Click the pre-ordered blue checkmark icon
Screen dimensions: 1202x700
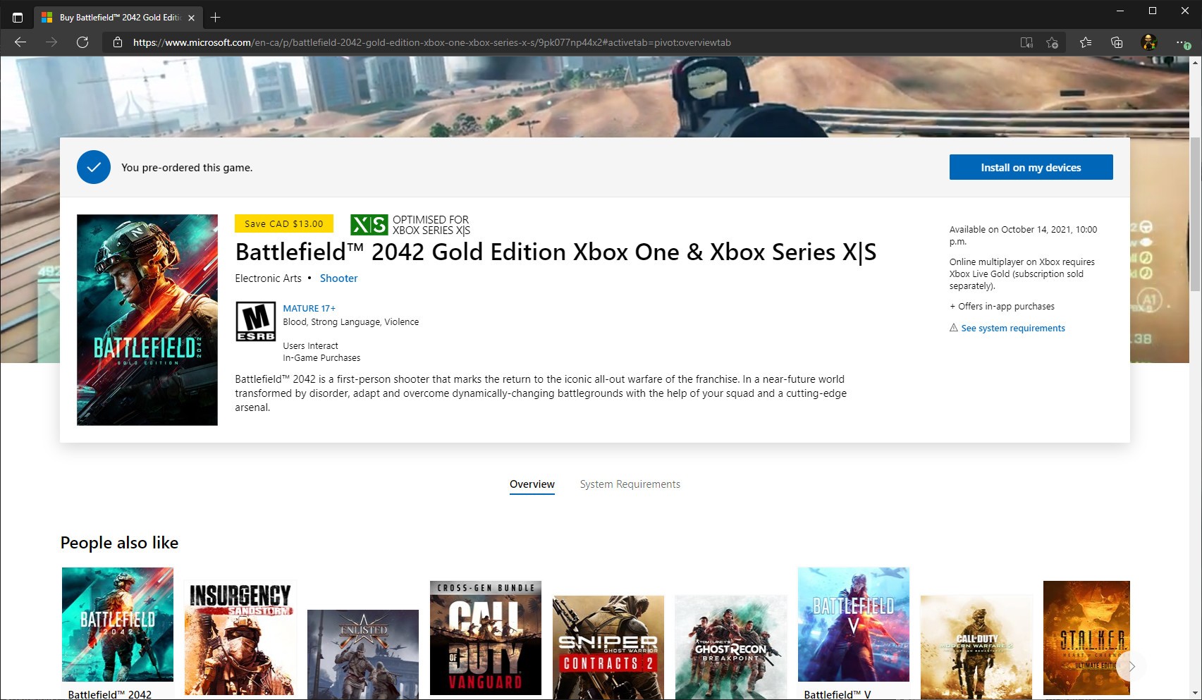[x=94, y=167]
